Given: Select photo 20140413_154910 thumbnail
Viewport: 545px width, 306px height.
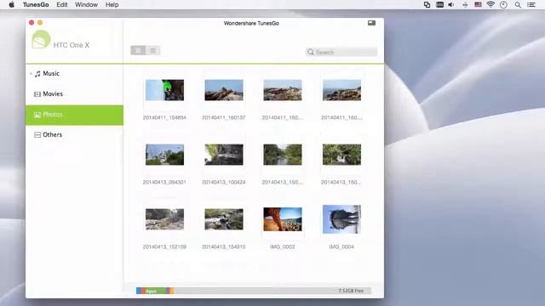Looking at the screenshot, I should (224, 219).
